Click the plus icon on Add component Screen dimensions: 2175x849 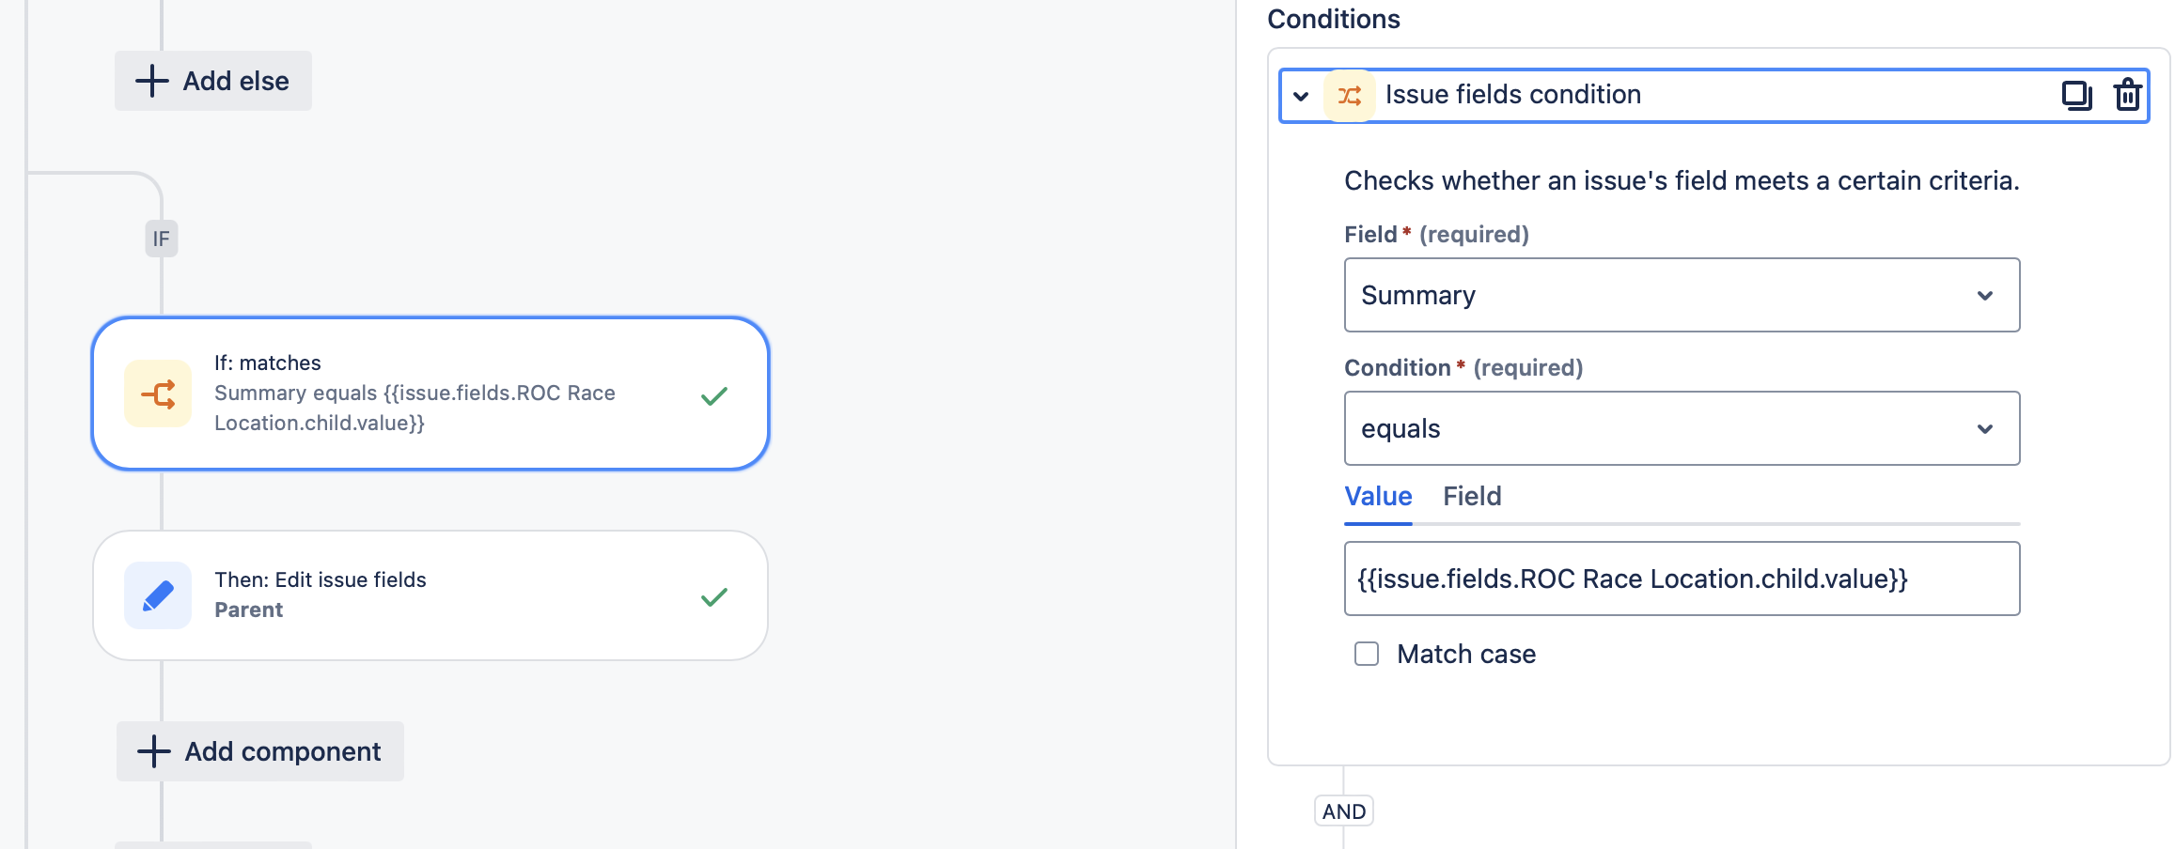151,750
